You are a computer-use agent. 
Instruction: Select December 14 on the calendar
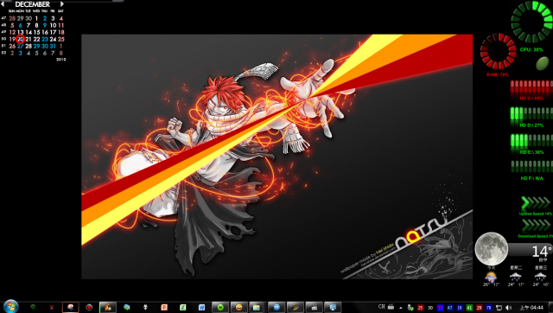[29, 32]
